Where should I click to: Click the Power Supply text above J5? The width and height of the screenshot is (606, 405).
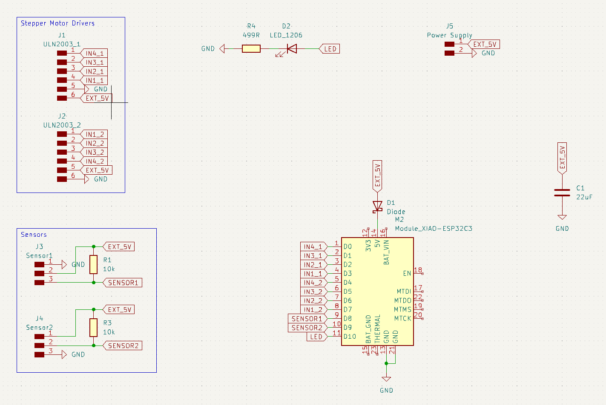coord(449,35)
